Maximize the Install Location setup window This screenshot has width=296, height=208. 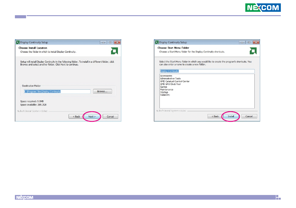click(110, 42)
